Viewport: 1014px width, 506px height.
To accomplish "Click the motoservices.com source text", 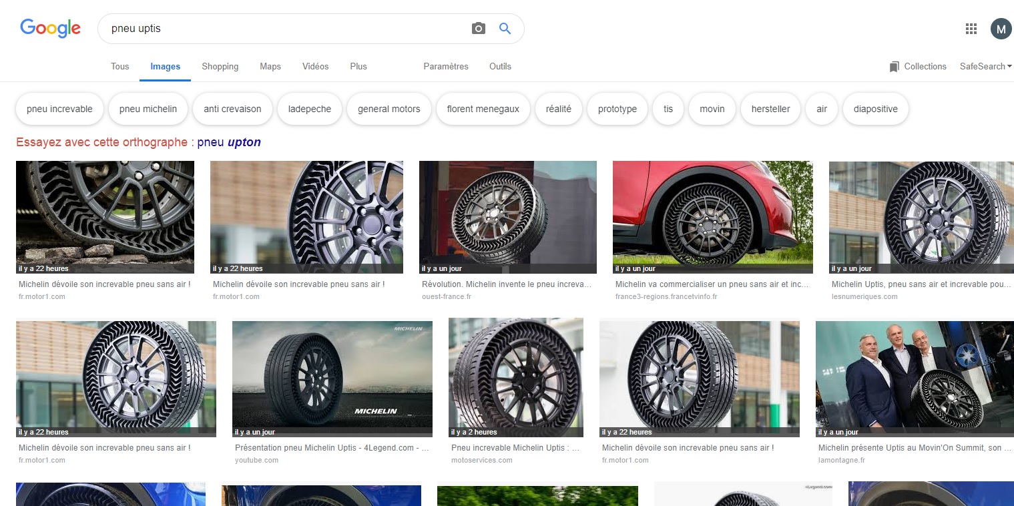I will [482, 460].
